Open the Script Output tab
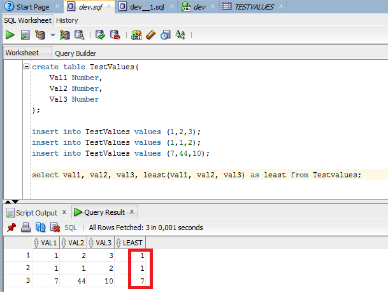The width and height of the screenshot is (388, 293). point(36,212)
